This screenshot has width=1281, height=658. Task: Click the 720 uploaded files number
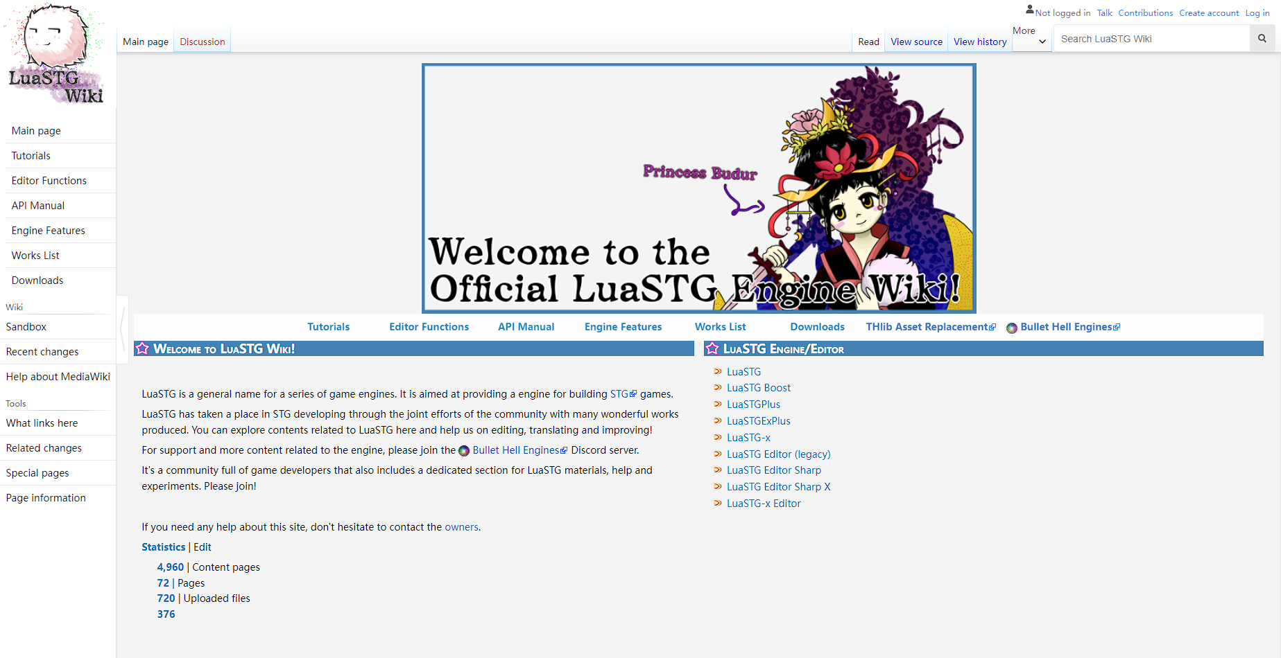[166, 598]
